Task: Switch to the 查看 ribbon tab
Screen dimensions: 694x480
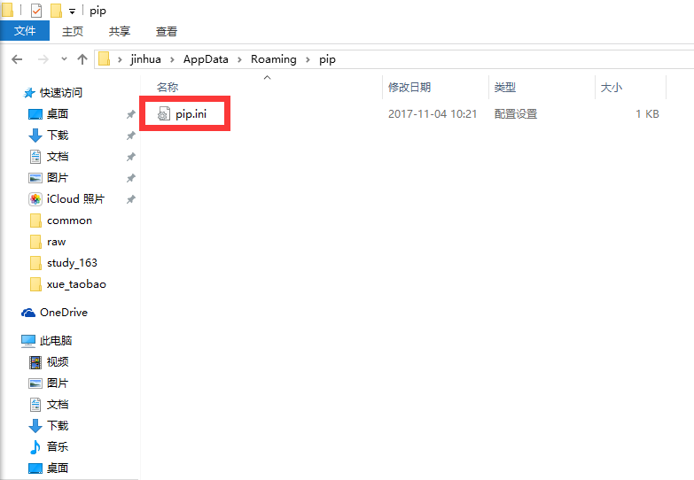Action: point(166,31)
